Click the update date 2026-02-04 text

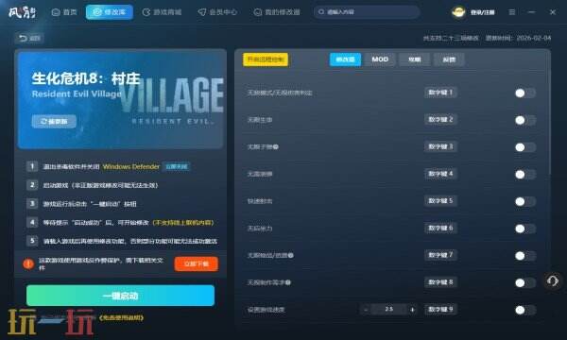tap(534, 38)
